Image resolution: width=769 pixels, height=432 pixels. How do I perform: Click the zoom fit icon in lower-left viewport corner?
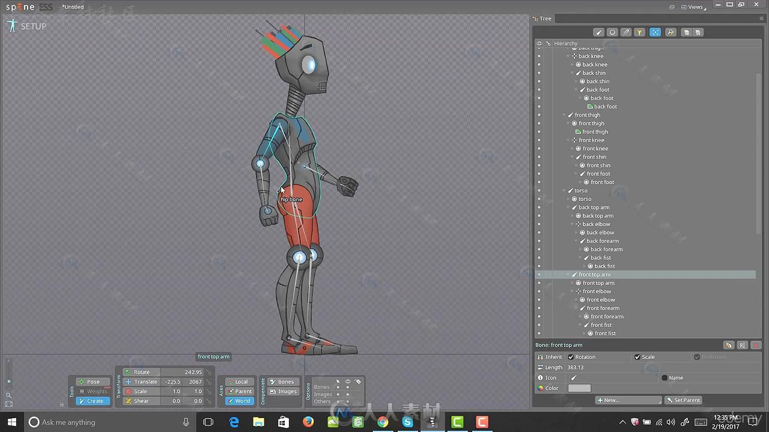[8, 404]
